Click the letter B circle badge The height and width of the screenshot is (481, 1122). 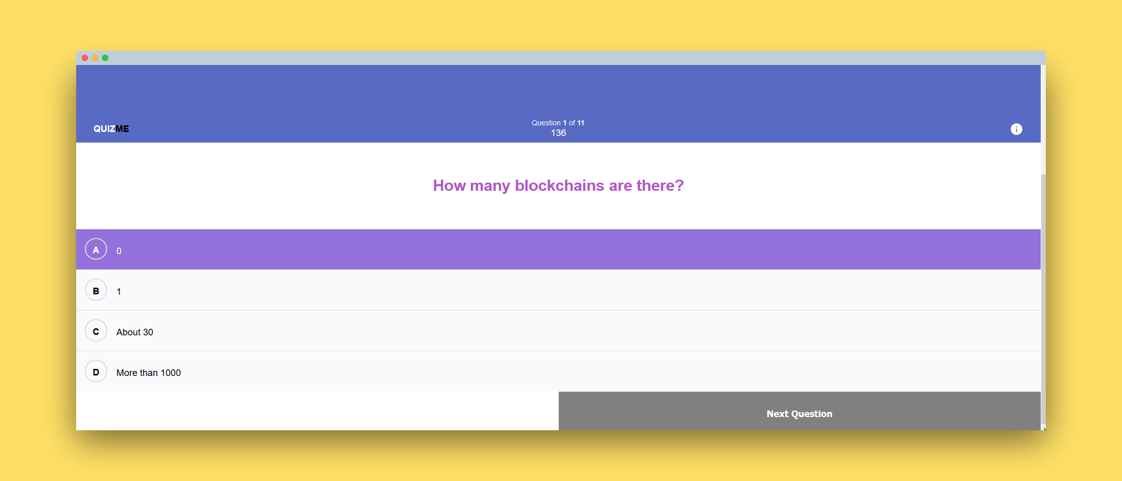pos(95,290)
